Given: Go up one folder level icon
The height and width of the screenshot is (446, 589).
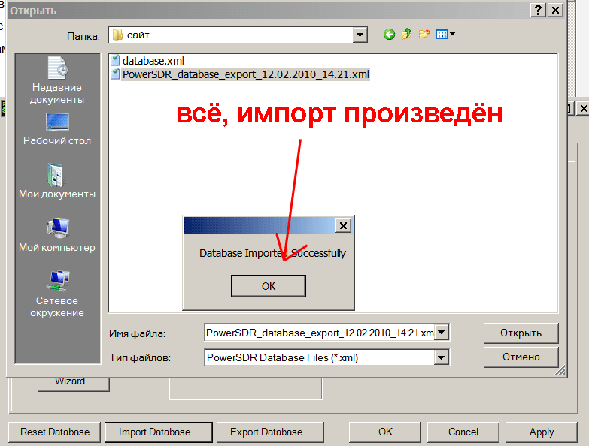Looking at the screenshot, I should (406, 34).
